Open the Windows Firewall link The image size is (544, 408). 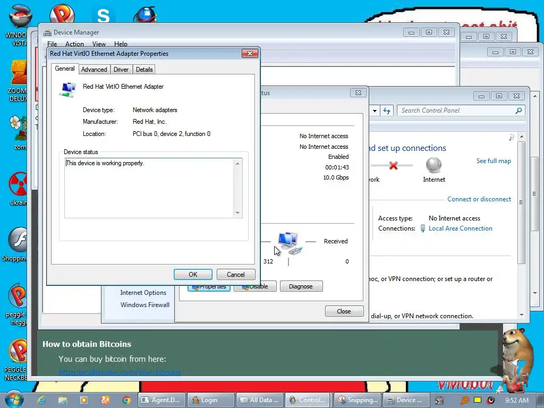pos(145,304)
